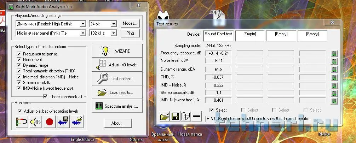Click the About... button

tap(118, 123)
